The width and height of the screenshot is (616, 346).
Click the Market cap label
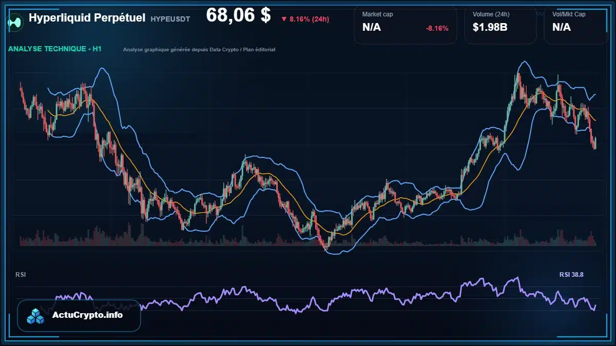click(x=377, y=14)
